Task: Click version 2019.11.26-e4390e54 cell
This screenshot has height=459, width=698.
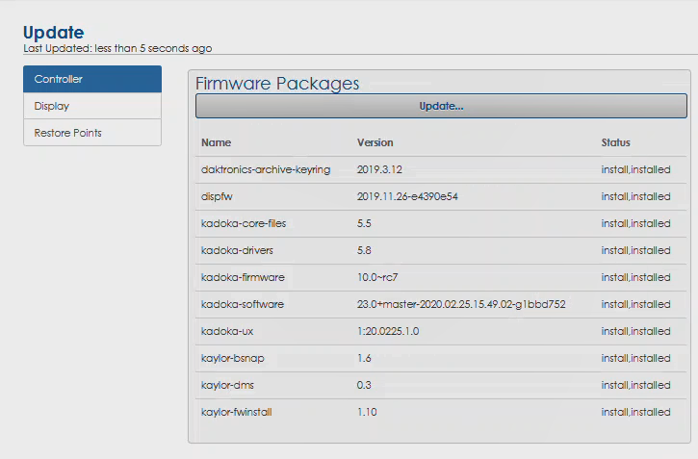Action: coord(407,196)
